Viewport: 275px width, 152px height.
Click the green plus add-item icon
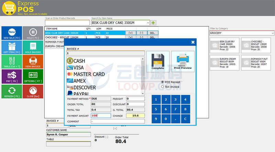pyautogui.click(x=153, y=23)
